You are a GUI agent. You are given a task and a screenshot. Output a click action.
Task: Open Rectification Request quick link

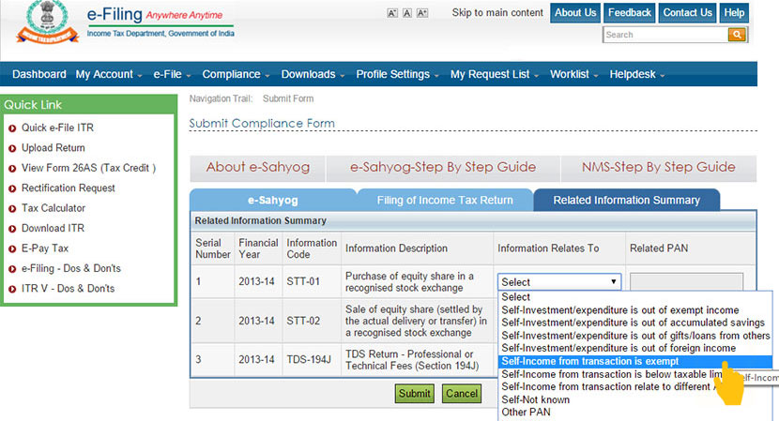(69, 188)
